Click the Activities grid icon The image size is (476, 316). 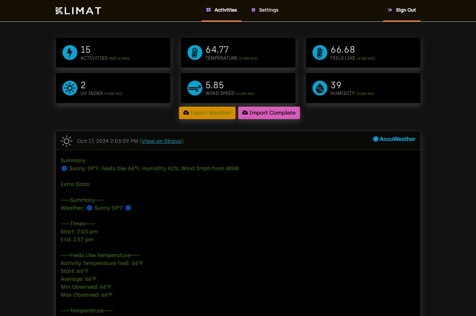[208, 10]
